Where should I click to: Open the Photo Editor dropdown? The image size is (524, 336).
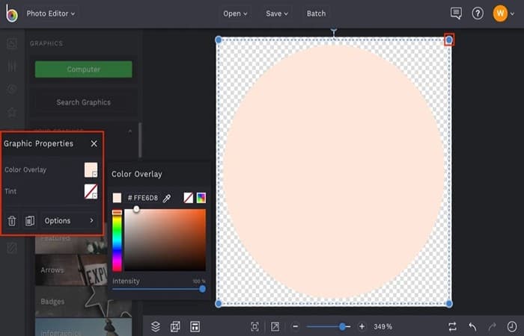[51, 13]
